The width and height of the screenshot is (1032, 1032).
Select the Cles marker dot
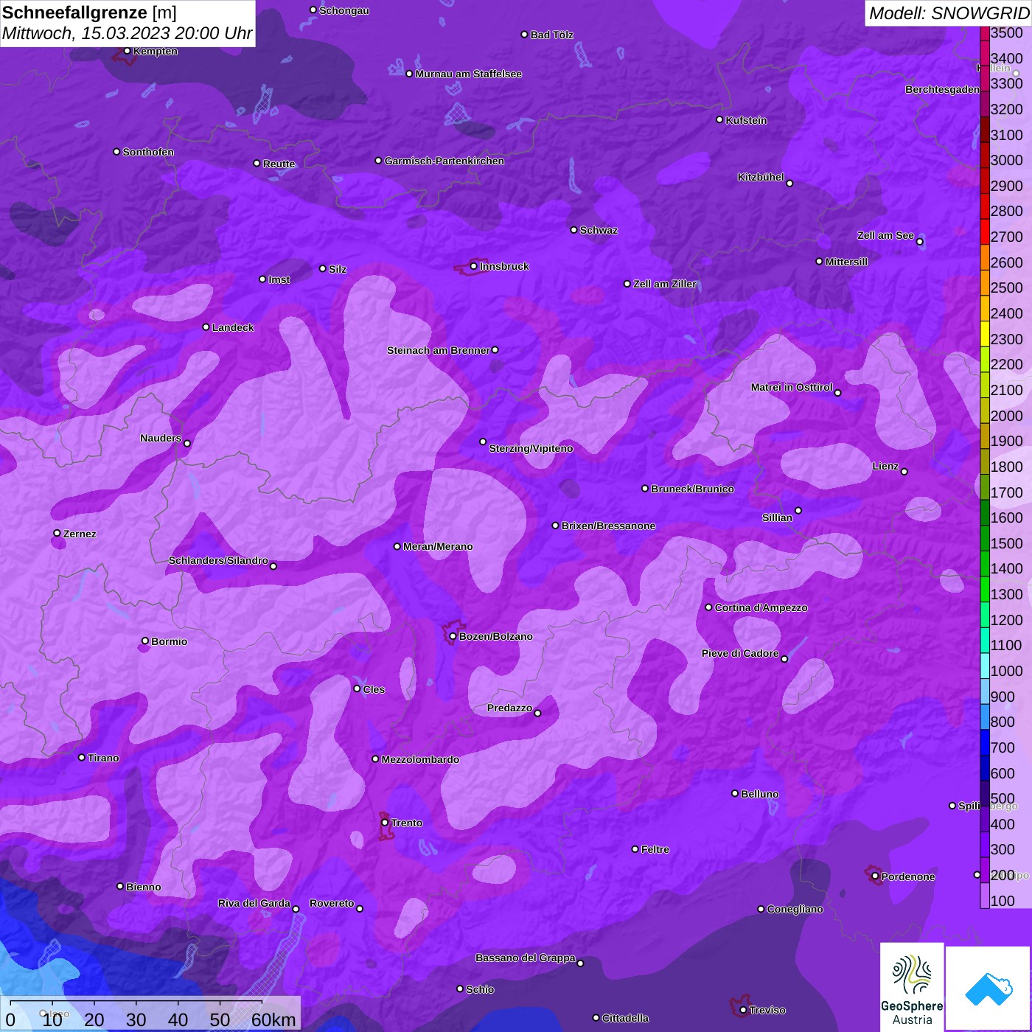click(357, 688)
